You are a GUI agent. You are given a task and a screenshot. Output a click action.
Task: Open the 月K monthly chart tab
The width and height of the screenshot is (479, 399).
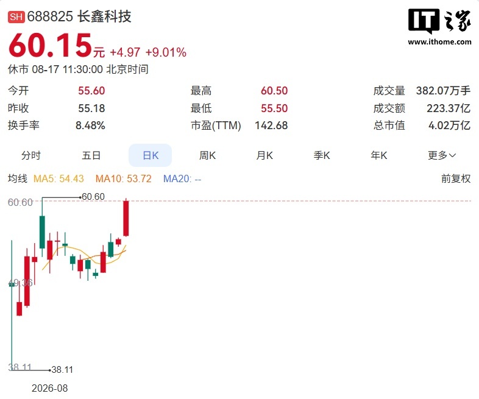pyautogui.click(x=264, y=155)
